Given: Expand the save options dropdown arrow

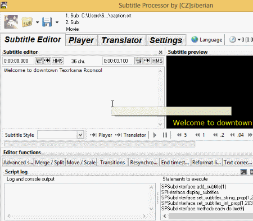Looking at the screenshot, I should click(57, 22).
